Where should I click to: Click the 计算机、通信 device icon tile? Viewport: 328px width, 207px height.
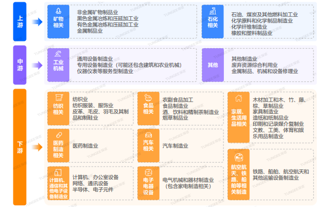click(58, 183)
